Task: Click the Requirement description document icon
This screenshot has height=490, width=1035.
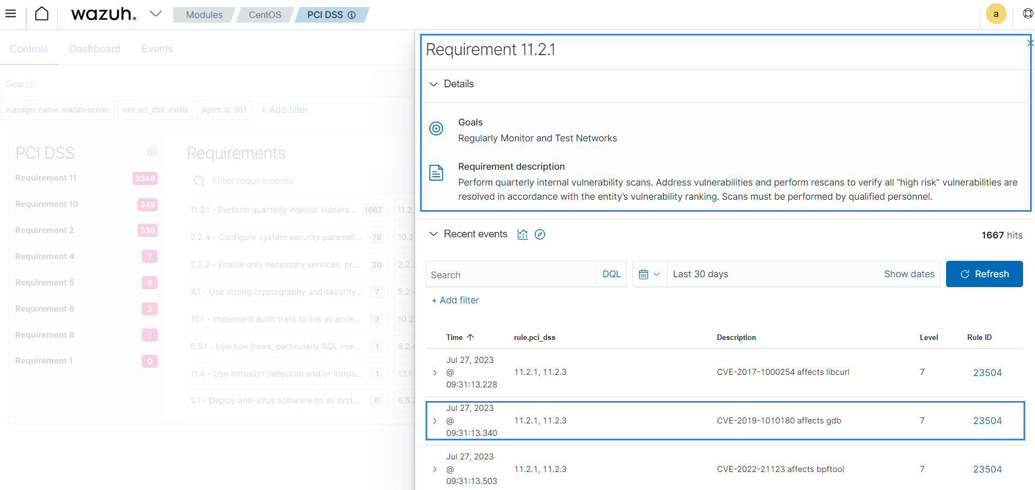Action: (436, 173)
